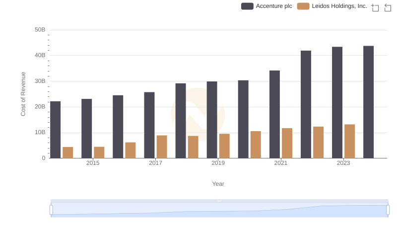Click the zoom slider top drag bar
This screenshot has width=397, height=229.
point(219,201)
